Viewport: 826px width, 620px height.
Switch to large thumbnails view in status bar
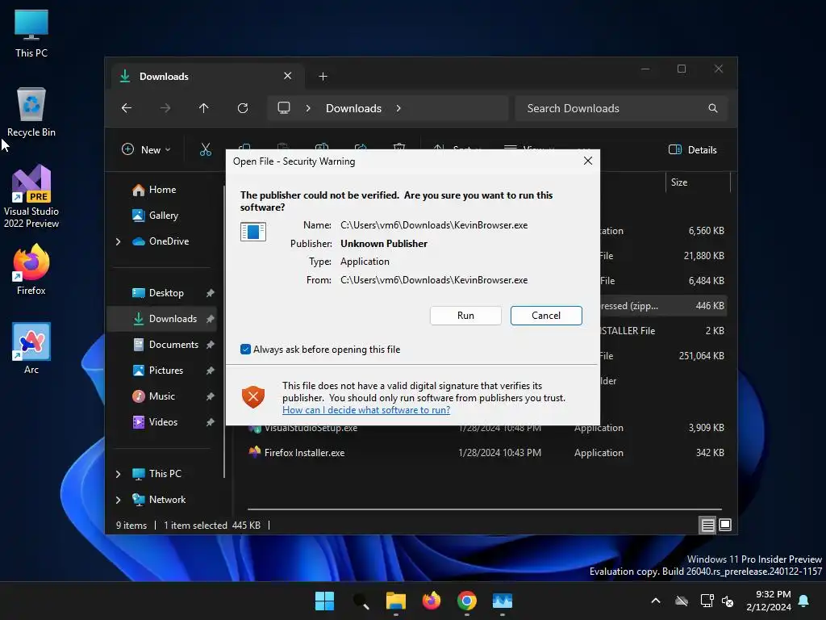click(725, 525)
